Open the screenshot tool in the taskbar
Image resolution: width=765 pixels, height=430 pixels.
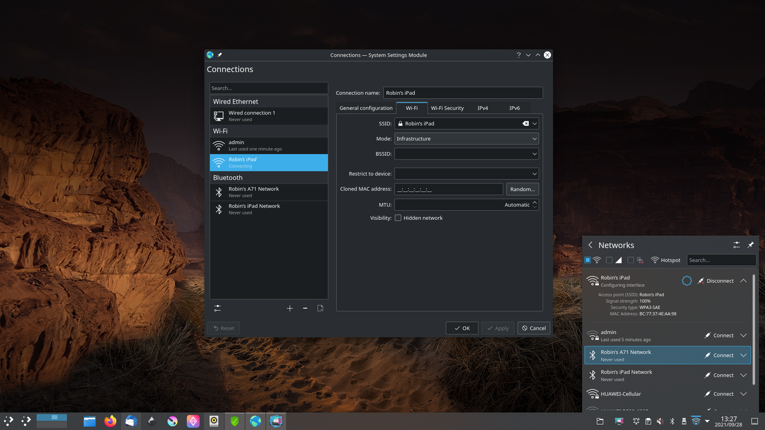pyautogui.click(x=276, y=421)
